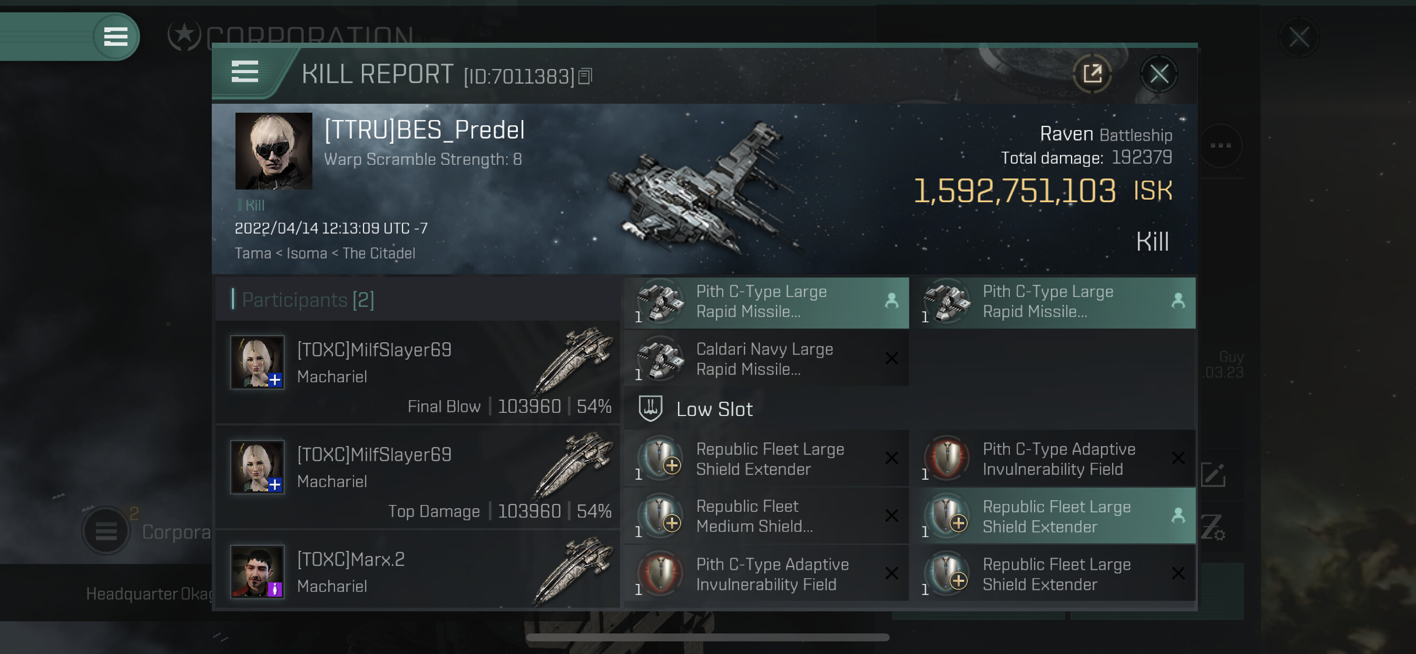Select first Pith C-Type Large Rapid Missile module

pyautogui.click(x=766, y=302)
